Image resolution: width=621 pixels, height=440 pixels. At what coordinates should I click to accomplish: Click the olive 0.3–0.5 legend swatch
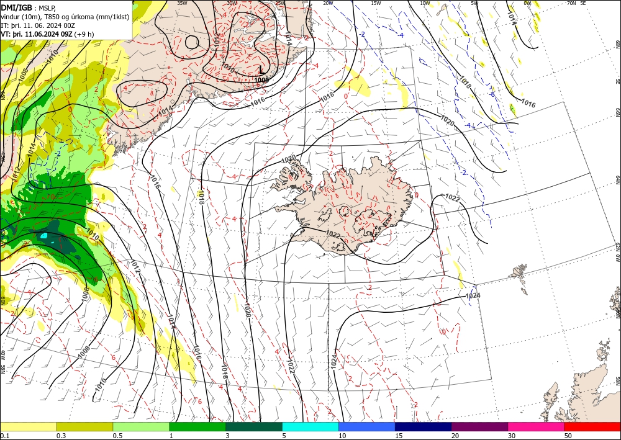tap(84, 426)
